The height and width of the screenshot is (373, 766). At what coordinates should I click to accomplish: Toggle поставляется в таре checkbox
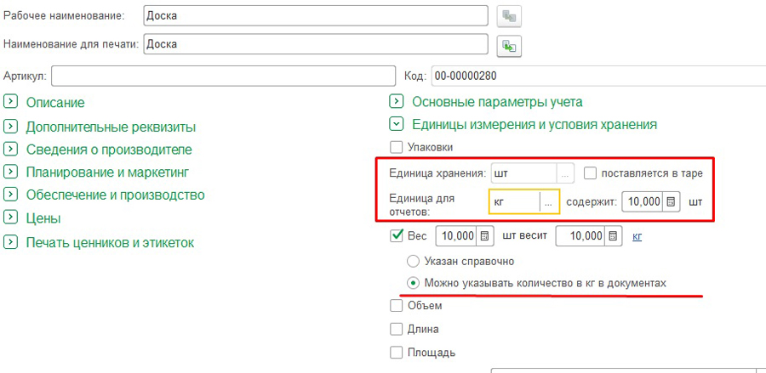591,173
